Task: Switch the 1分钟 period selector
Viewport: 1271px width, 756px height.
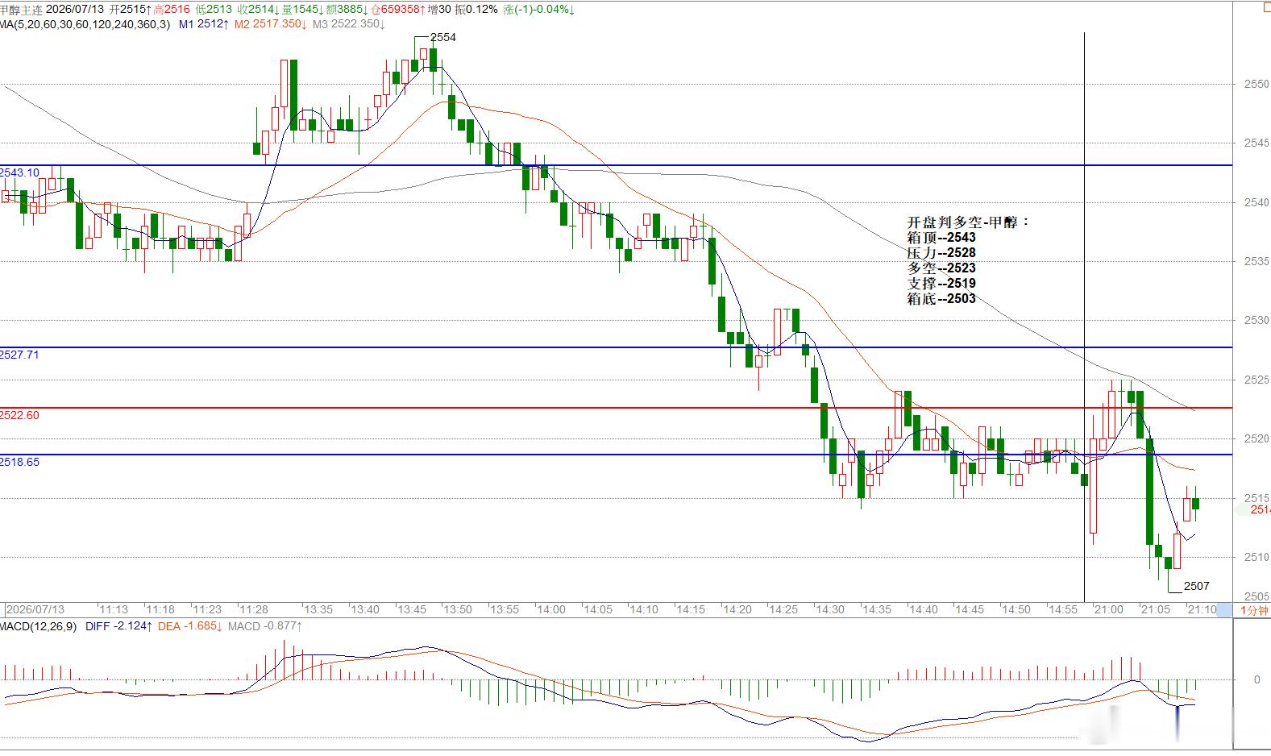Action: click(1253, 610)
